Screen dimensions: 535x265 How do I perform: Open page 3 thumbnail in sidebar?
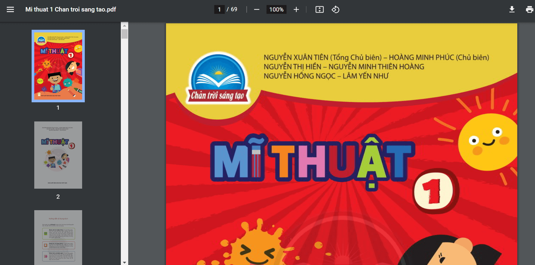tap(58, 238)
